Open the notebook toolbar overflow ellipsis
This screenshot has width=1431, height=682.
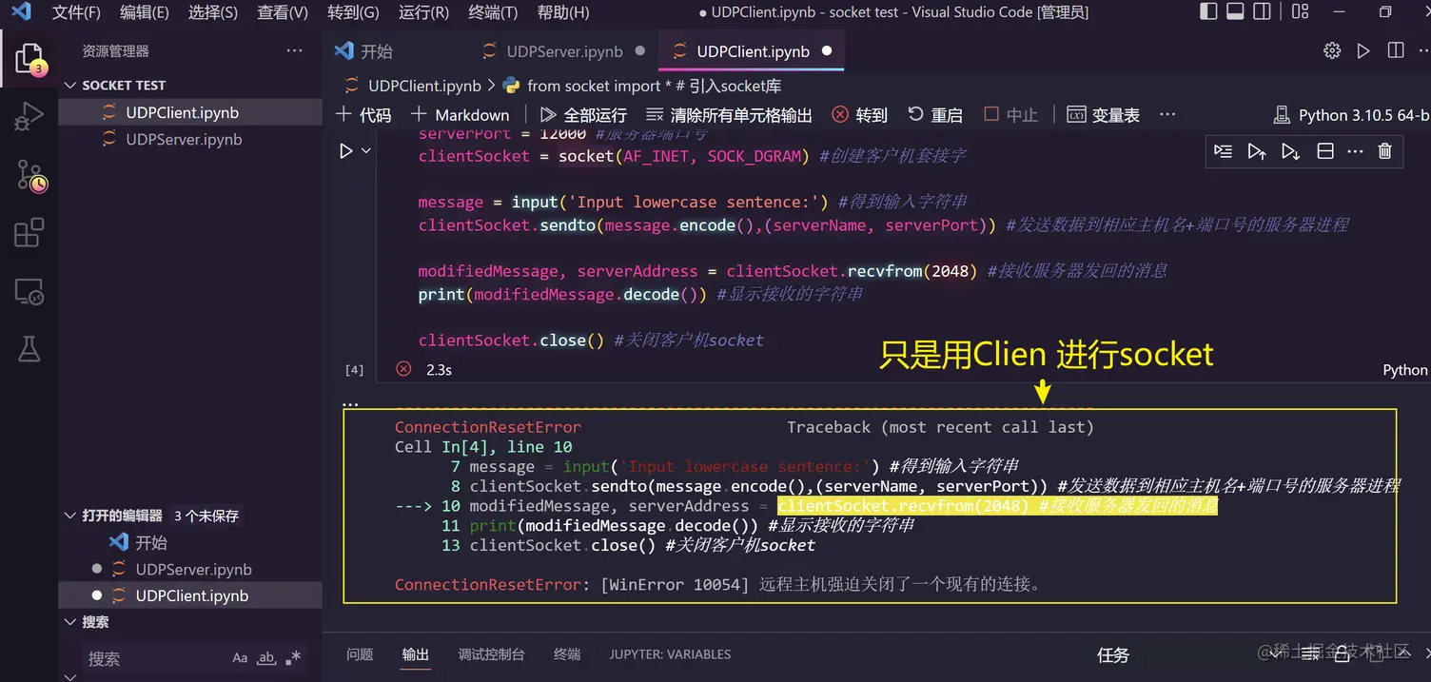coord(1166,114)
